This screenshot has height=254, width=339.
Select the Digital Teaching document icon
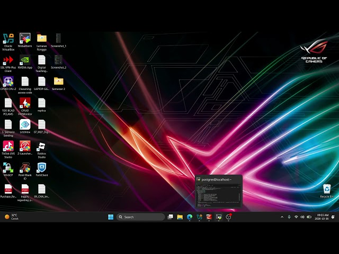[x=42, y=63]
